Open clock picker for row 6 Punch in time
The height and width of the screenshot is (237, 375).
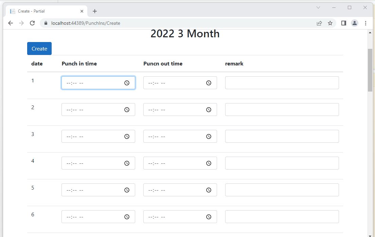click(x=127, y=217)
